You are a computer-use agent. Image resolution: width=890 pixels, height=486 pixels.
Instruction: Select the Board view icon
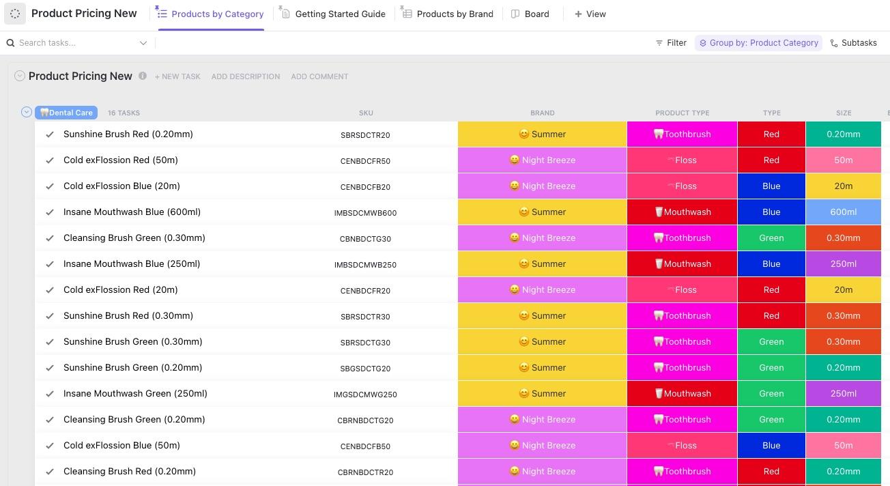pos(516,14)
